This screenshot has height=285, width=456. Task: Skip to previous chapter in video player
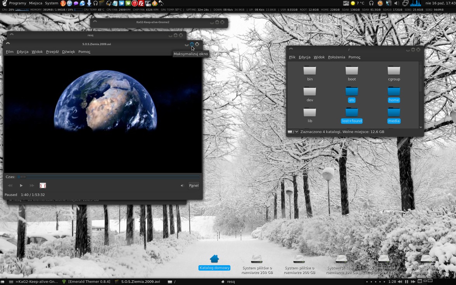pyautogui.click(x=10, y=185)
